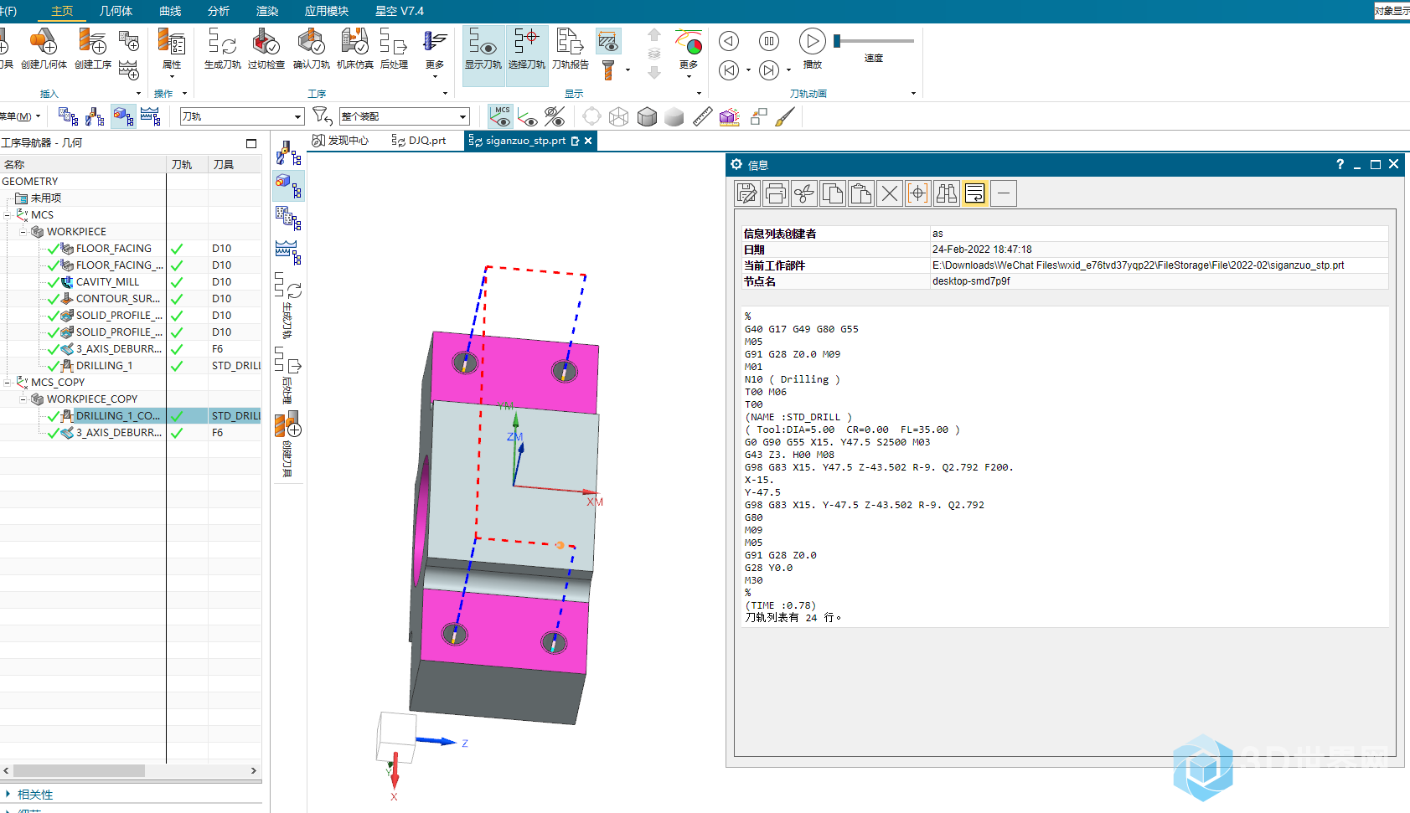Pause the tool path animation
The width and height of the screenshot is (1410, 813).
coord(768,41)
